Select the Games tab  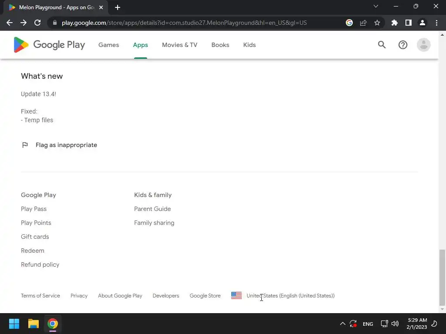coord(108,45)
